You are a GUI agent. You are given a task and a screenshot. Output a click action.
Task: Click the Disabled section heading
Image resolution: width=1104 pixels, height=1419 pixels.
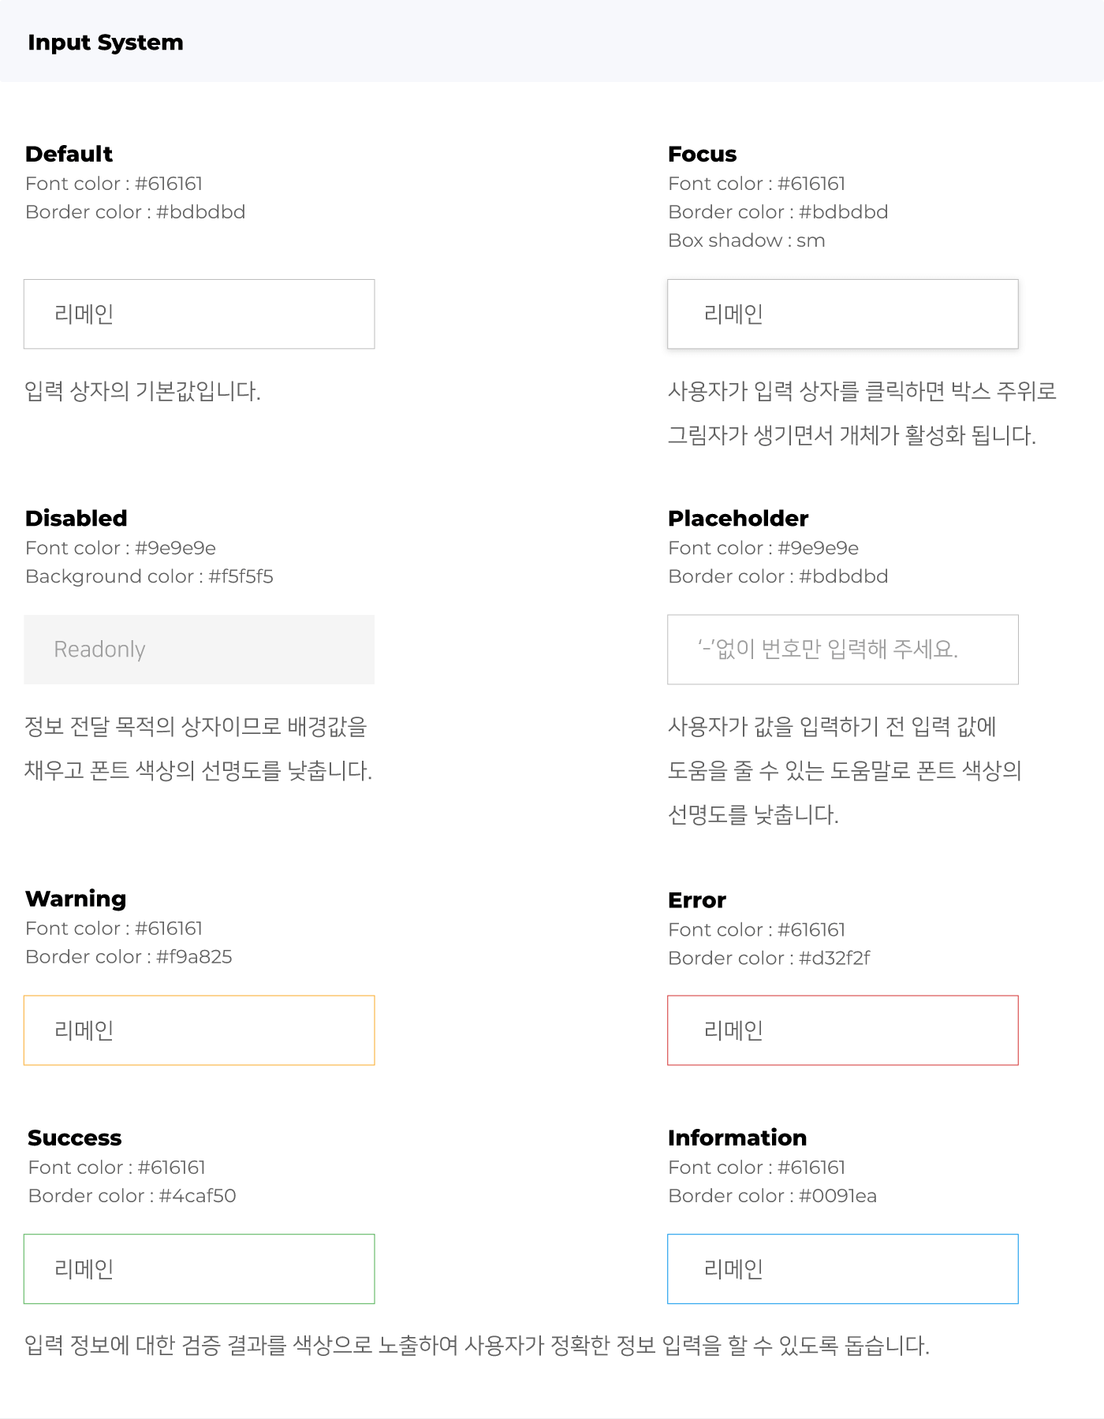coord(76,518)
